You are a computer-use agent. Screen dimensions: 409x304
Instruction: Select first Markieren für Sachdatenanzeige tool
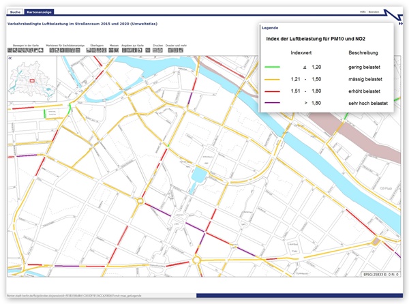[51, 51]
